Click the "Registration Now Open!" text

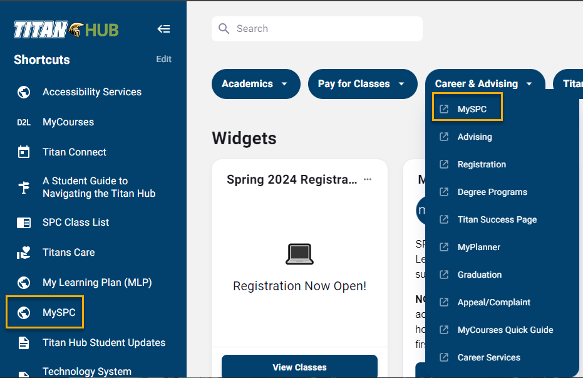coord(300,286)
